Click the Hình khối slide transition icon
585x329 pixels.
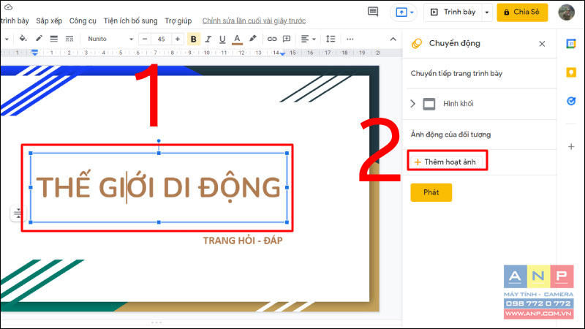[429, 104]
